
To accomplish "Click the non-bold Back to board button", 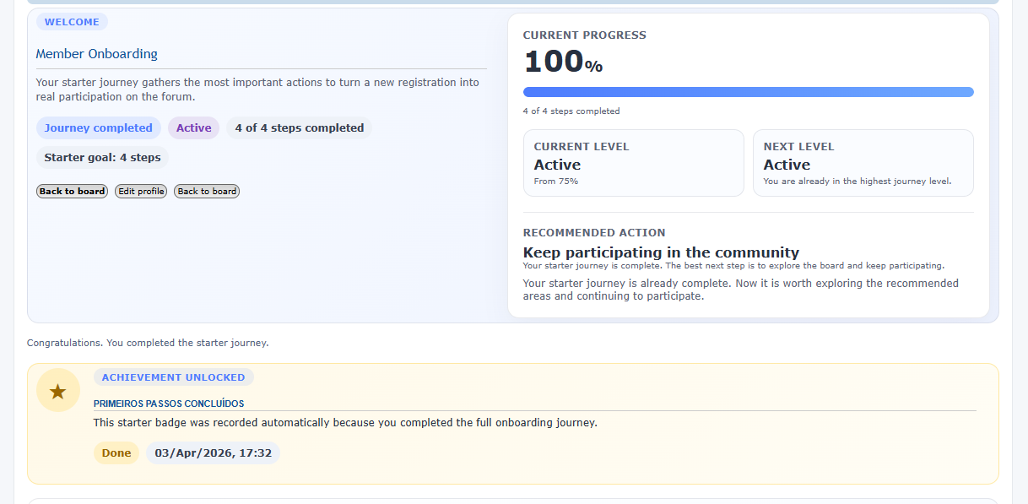I will pyautogui.click(x=207, y=192).
